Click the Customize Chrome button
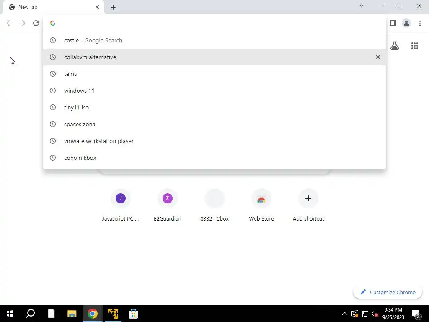Image resolution: width=429 pixels, height=322 pixels. click(x=388, y=292)
